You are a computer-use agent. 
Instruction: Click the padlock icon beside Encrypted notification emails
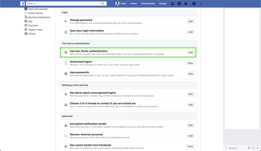66,125
